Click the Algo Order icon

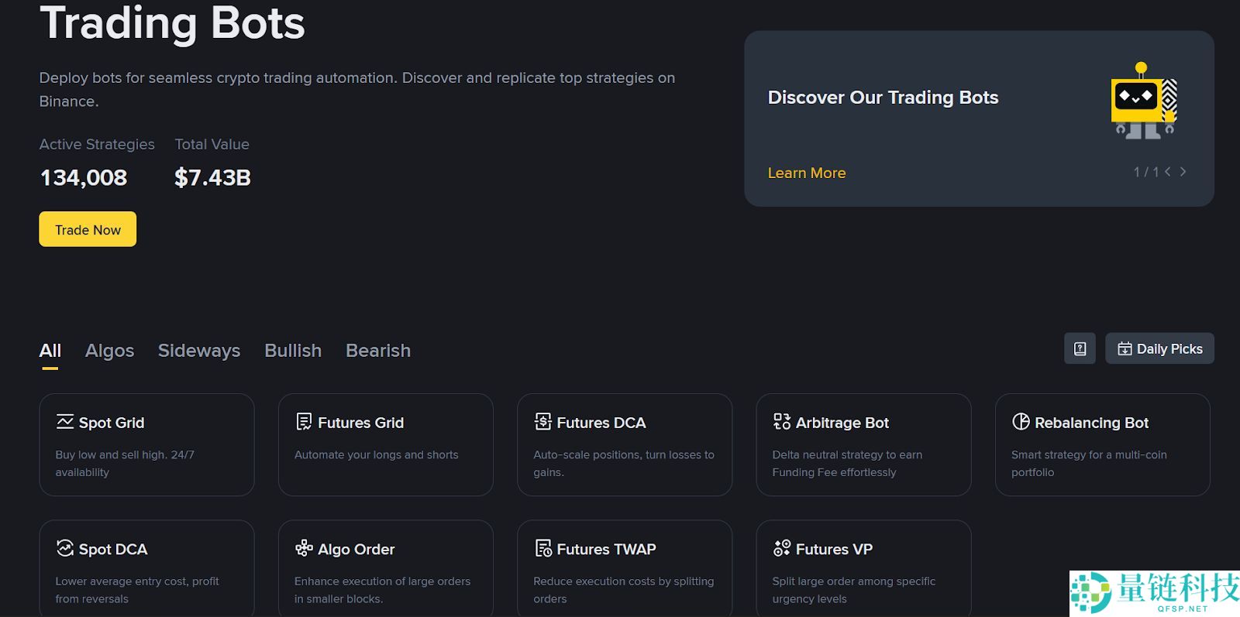pos(304,548)
